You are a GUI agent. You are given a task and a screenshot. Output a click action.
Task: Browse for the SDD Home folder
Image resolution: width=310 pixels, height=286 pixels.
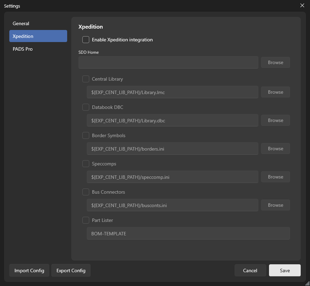(276, 62)
